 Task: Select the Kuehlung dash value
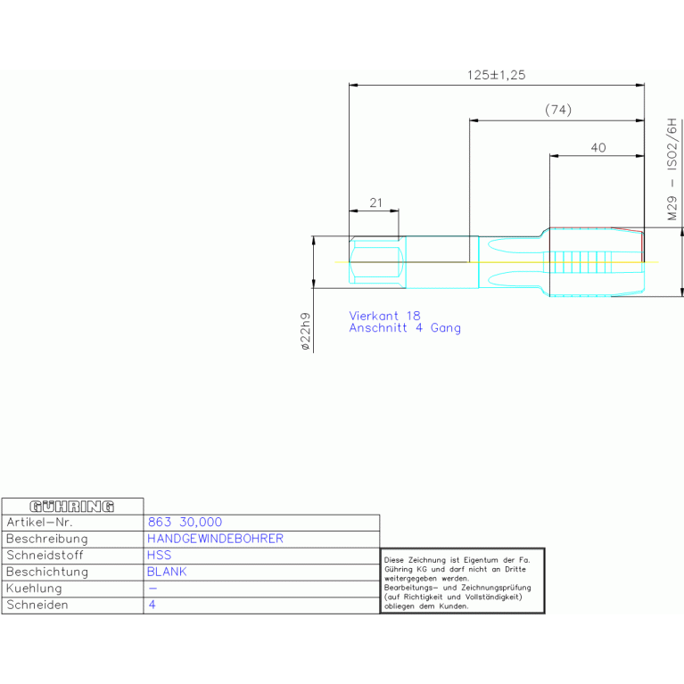click(152, 589)
